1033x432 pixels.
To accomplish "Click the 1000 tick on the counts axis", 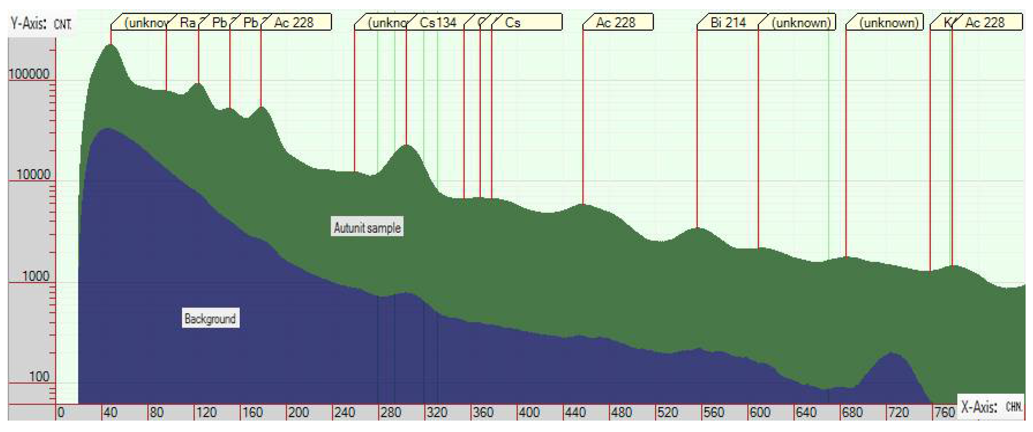I will pyautogui.click(x=36, y=276).
